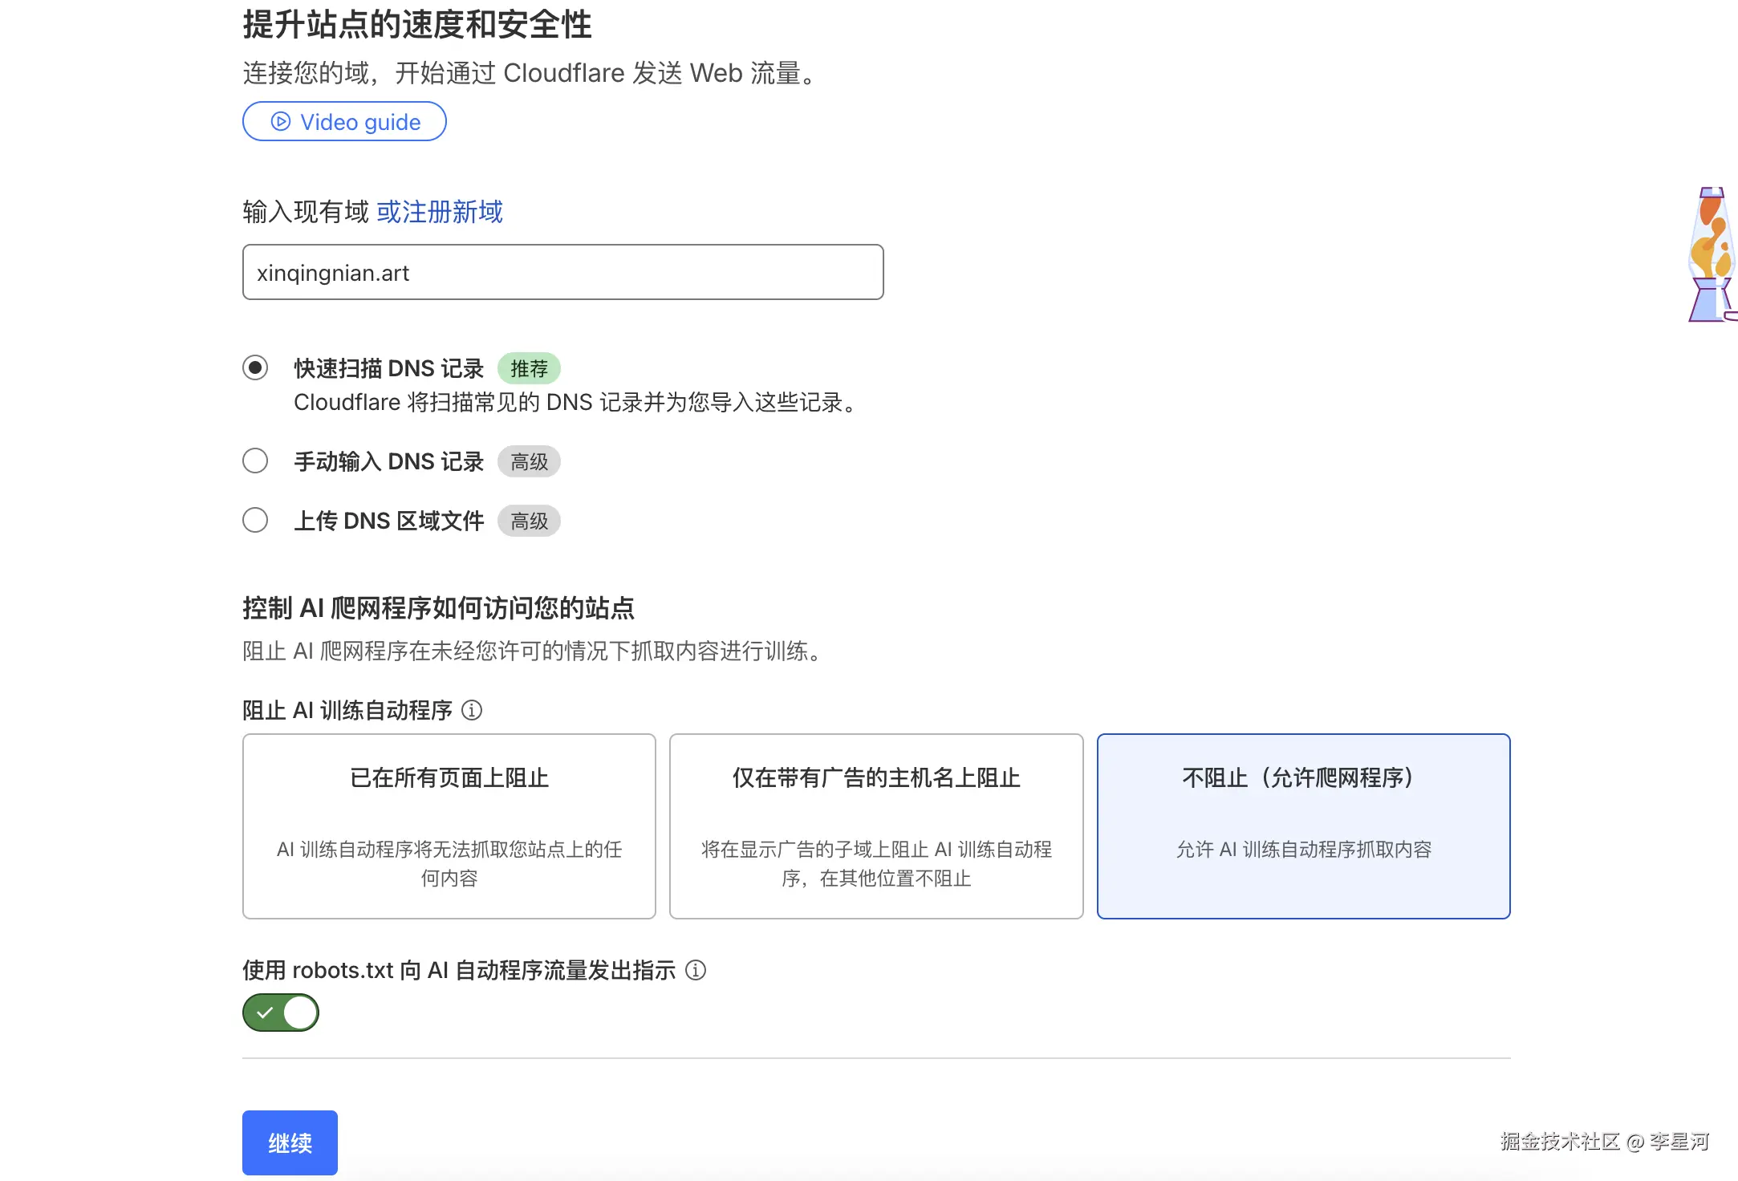1738x1181 pixels.
Task: Click the green 推荐 badge
Action: (529, 368)
